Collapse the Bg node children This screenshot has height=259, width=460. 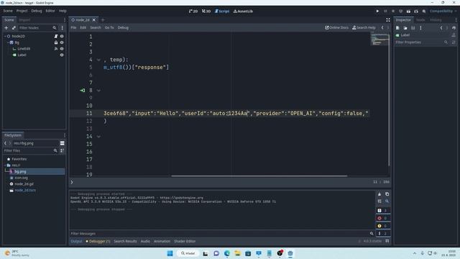(x=8, y=42)
